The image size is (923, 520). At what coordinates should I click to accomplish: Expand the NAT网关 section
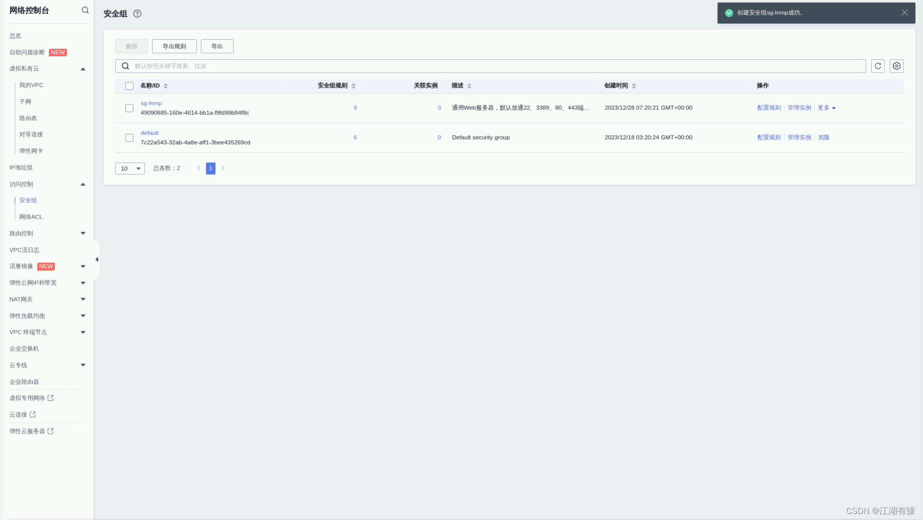[83, 299]
